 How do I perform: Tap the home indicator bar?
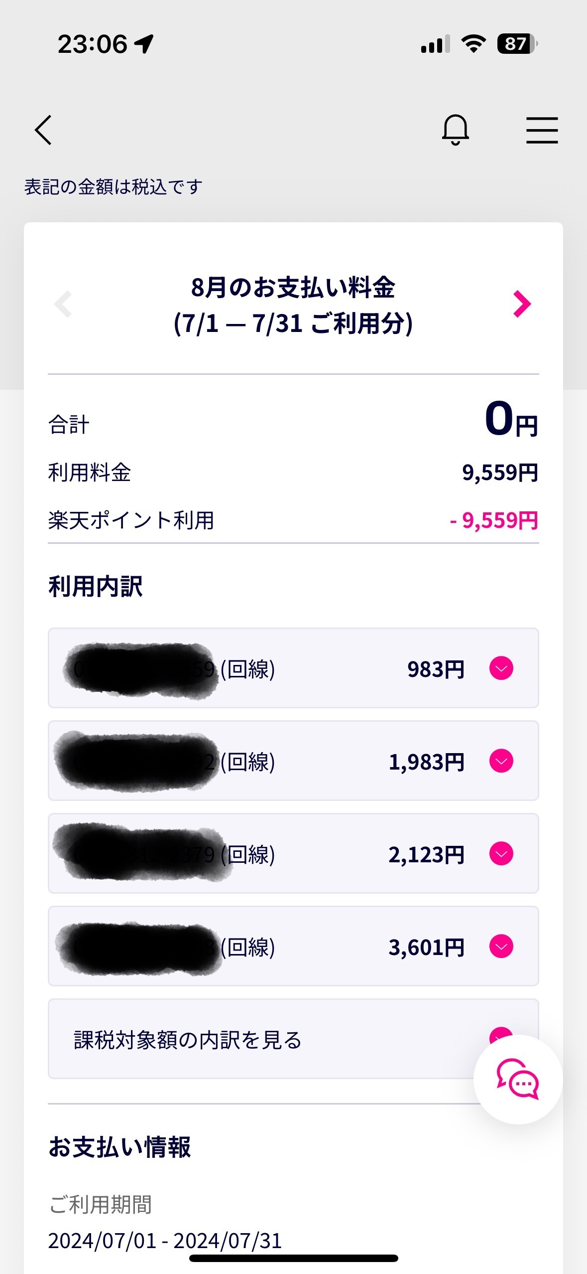(294, 1258)
